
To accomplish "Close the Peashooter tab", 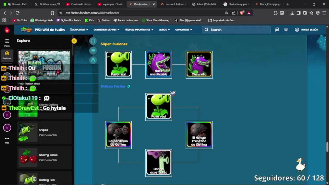I will 154,4.
